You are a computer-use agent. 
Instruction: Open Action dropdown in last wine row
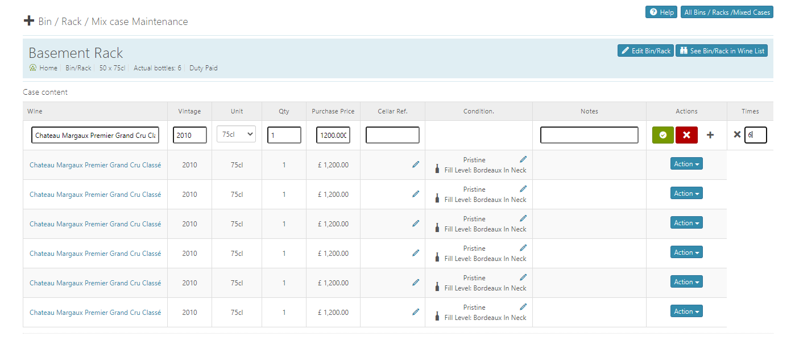pos(686,311)
